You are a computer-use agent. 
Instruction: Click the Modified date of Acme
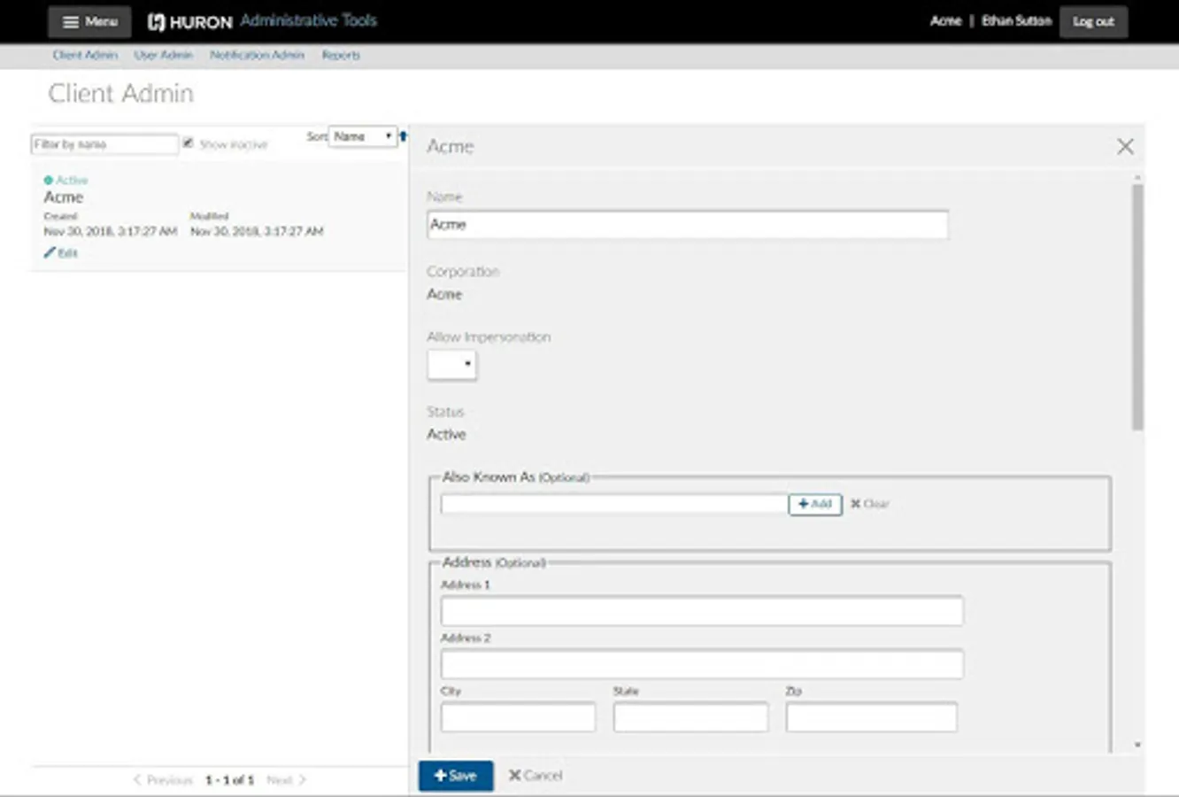tap(257, 231)
